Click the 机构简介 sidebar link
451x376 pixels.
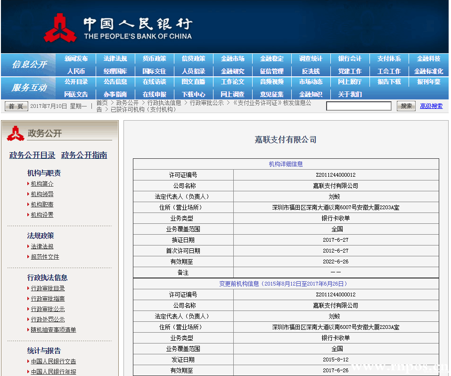(42, 184)
